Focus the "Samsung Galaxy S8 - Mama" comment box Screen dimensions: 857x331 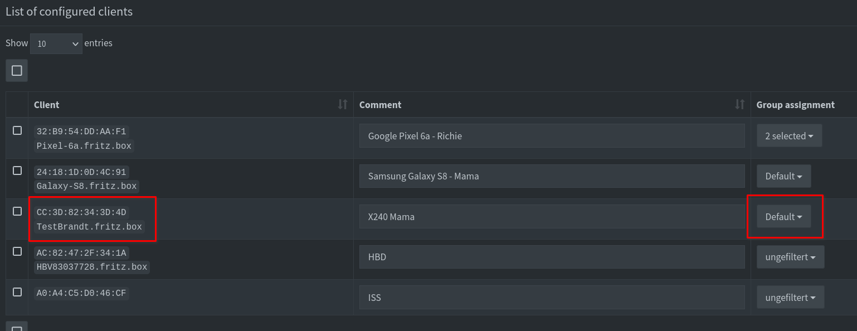point(552,176)
